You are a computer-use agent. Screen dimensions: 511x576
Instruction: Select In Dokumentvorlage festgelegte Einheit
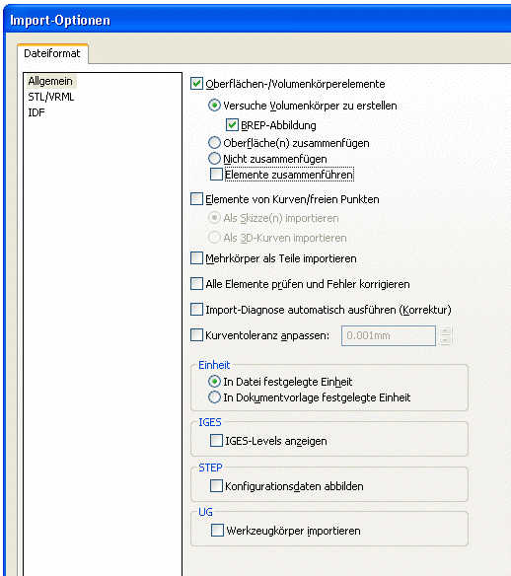click(214, 397)
